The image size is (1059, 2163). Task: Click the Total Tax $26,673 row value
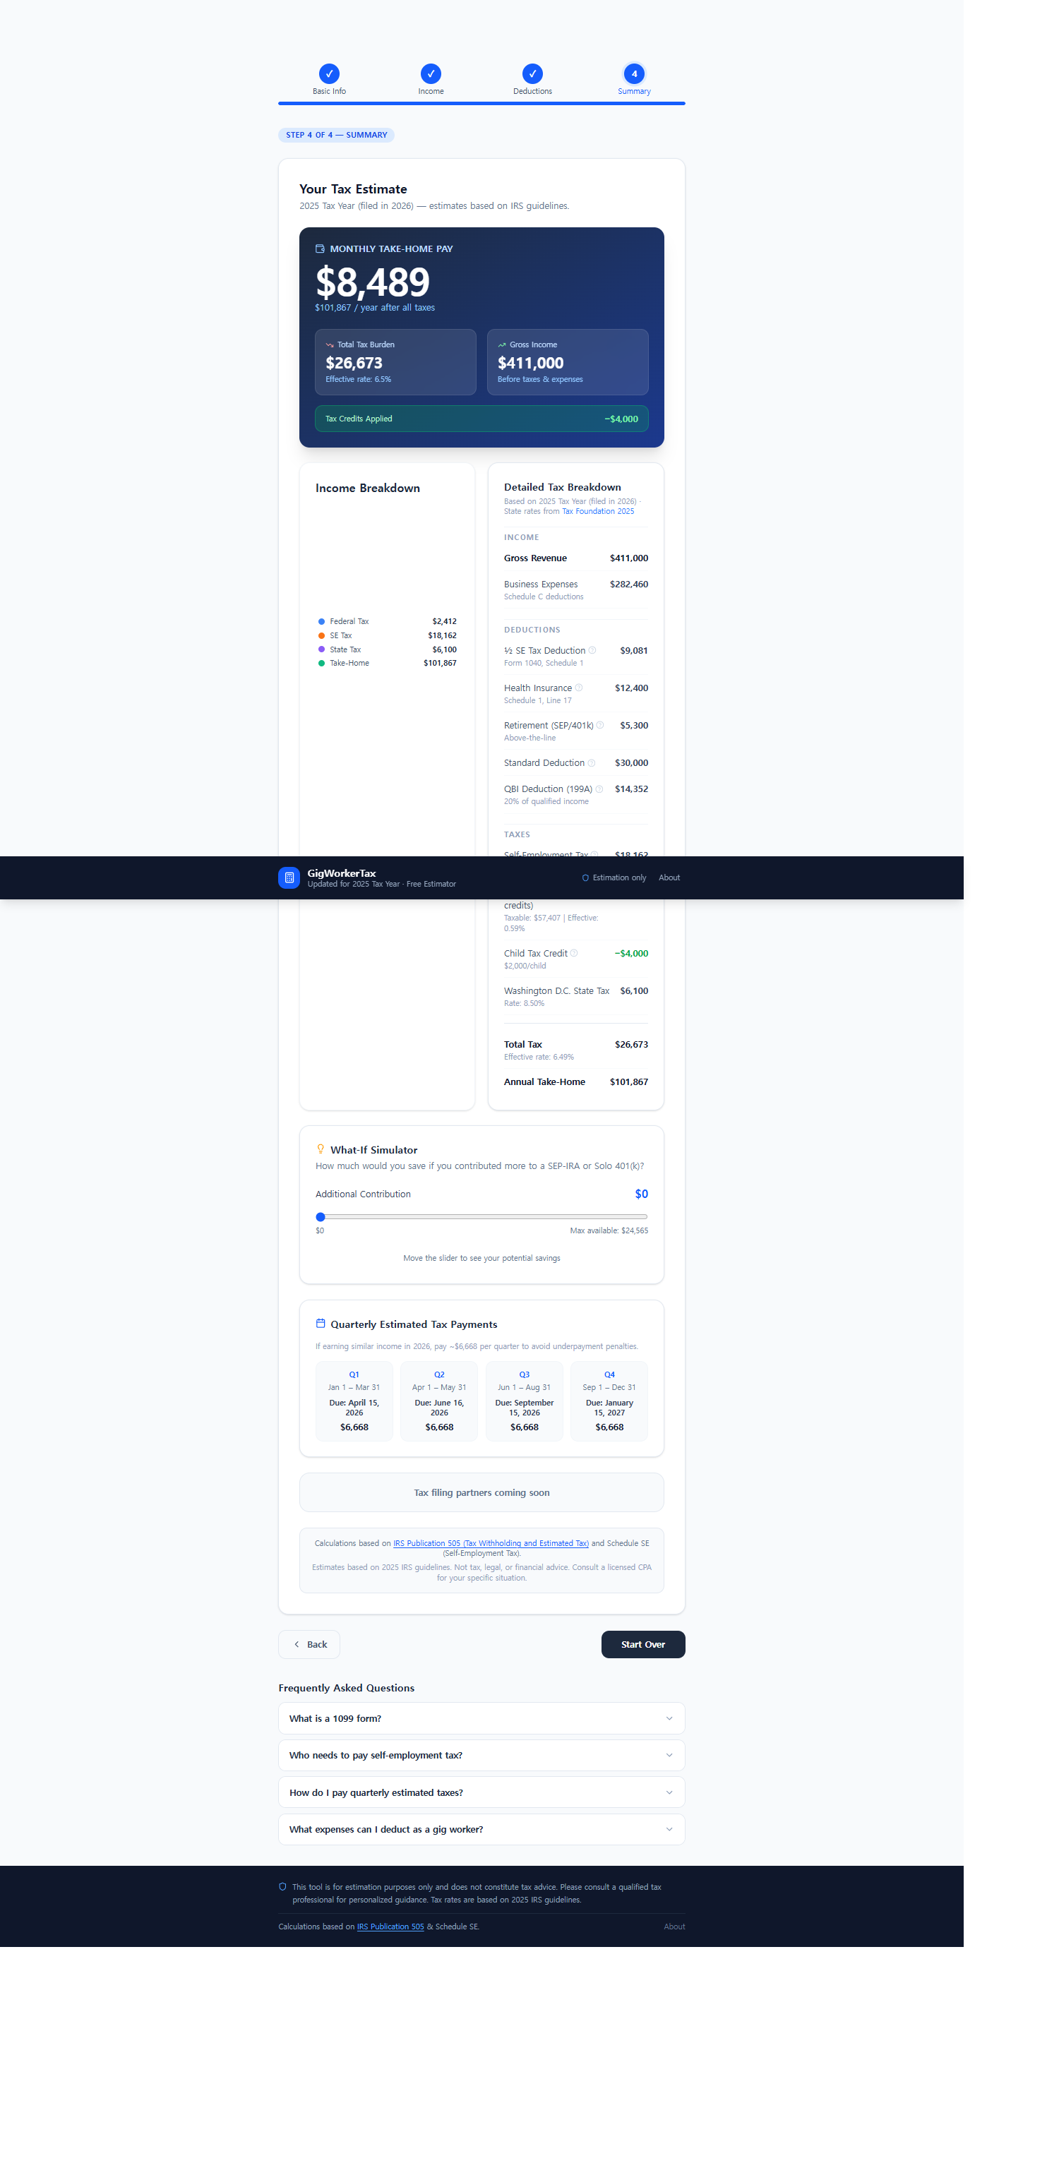[x=632, y=1045]
